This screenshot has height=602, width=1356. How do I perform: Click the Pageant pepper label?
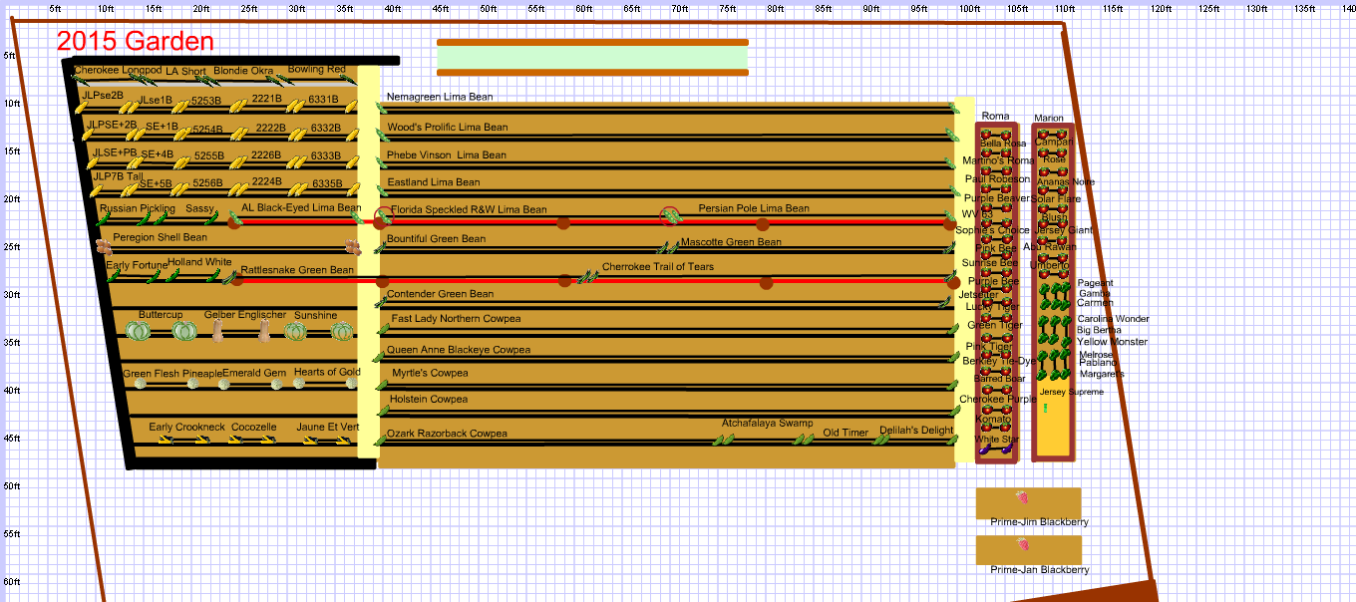click(1096, 283)
